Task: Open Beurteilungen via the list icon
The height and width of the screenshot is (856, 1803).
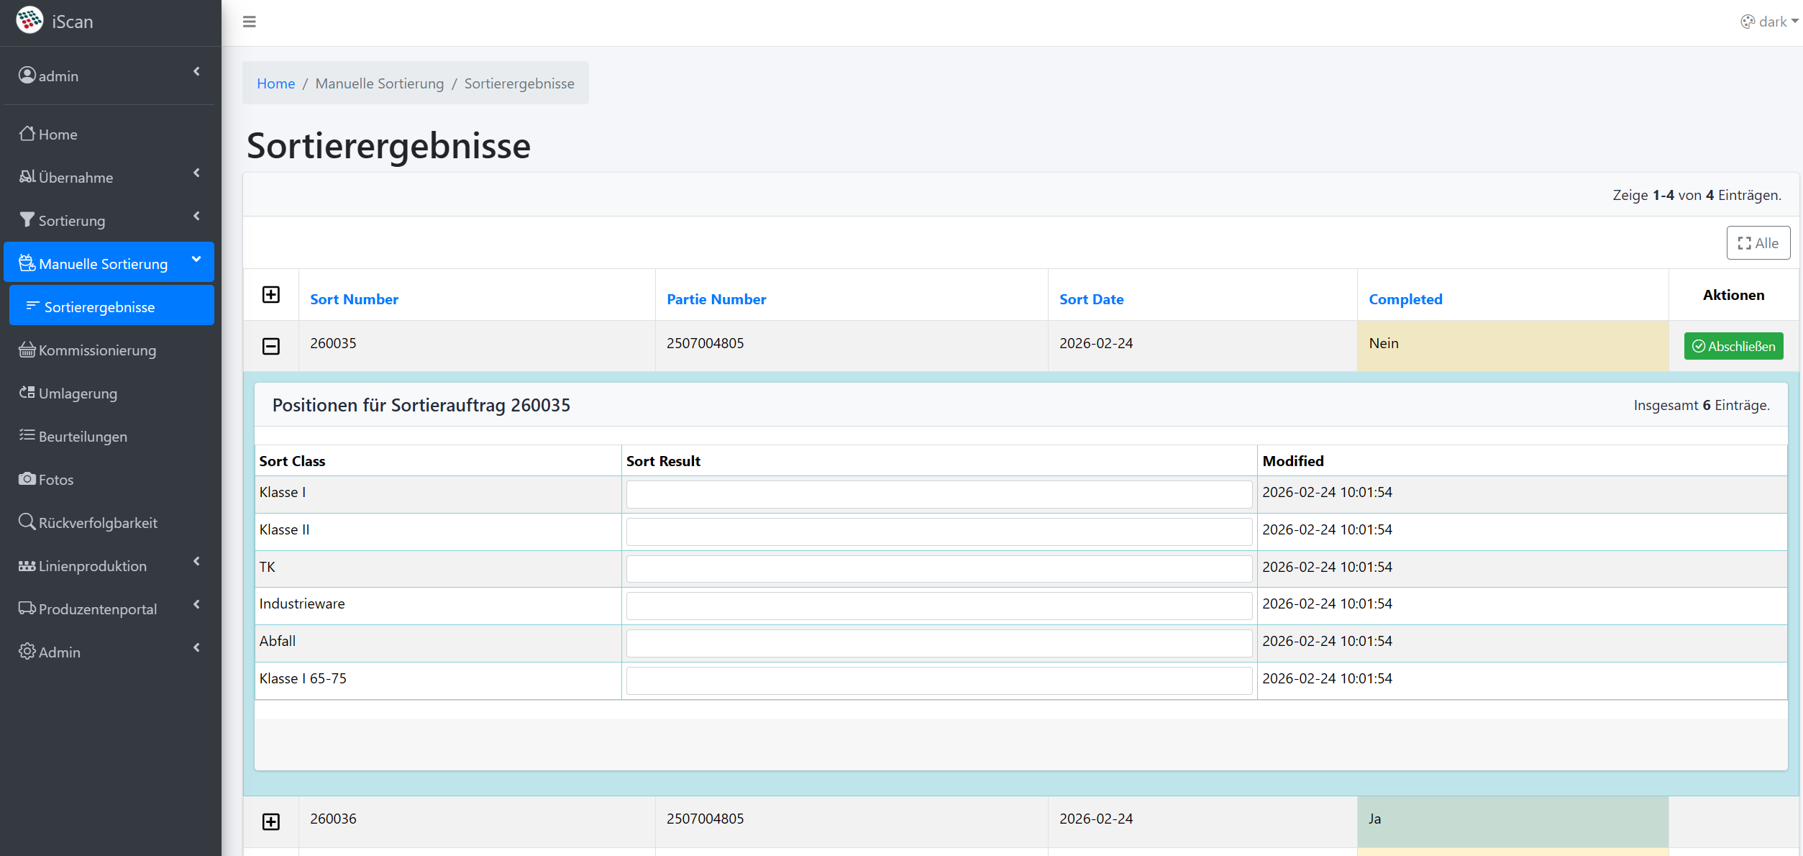Action: [x=27, y=436]
